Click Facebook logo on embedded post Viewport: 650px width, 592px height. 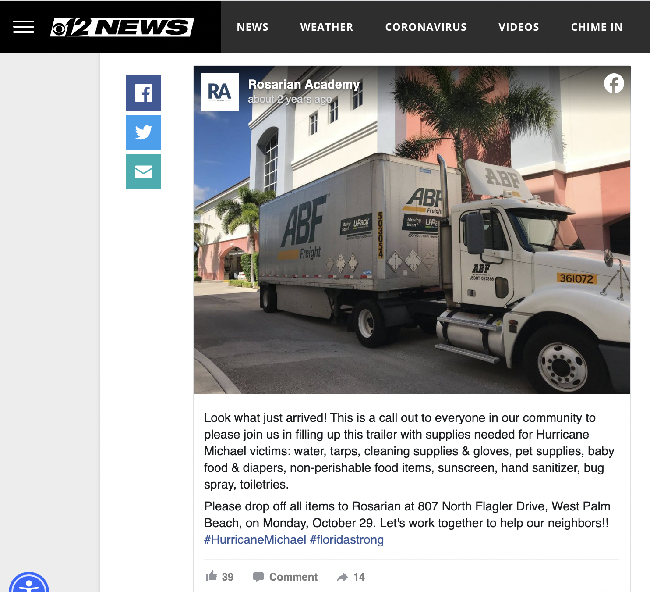pyautogui.click(x=614, y=83)
